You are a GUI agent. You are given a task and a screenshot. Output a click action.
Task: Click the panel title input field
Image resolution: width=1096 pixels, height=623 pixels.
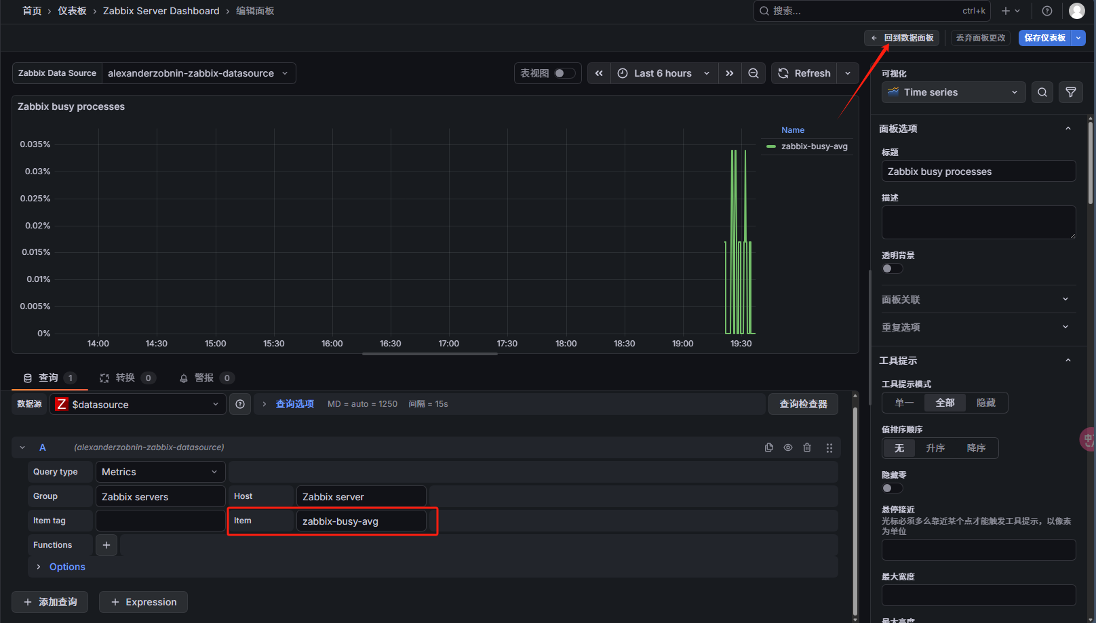[979, 172]
